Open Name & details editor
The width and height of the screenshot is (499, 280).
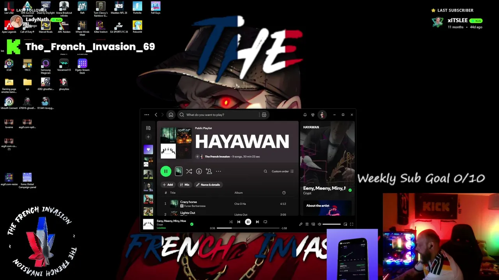[208, 185]
